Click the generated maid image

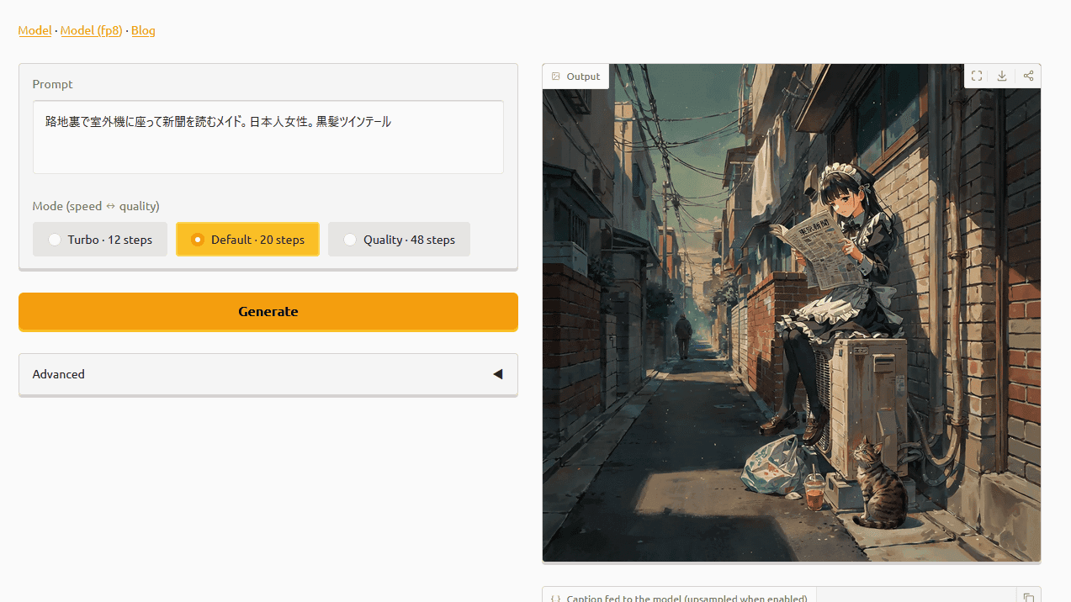pyautogui.click(x=792, y=313)
